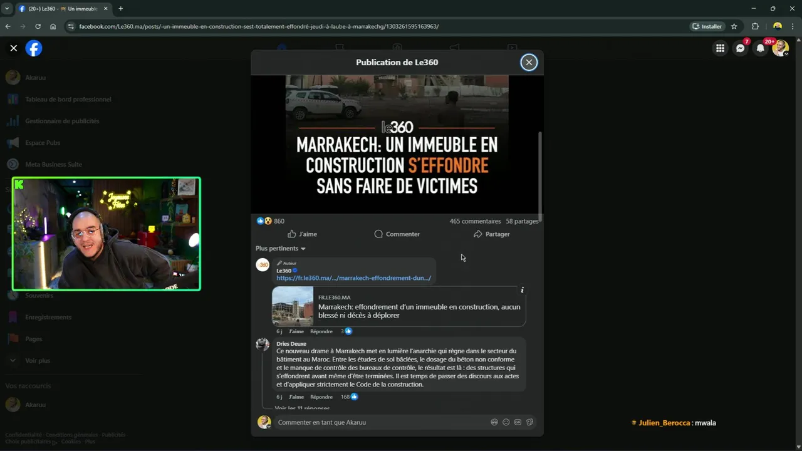
Task: Open Plus pertinents comment sorting dropdown
Action: [281, 249]
